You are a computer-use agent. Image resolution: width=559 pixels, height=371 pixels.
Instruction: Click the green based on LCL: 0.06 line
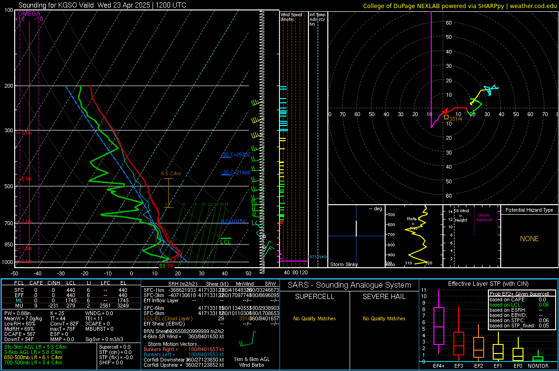(519, 305)
